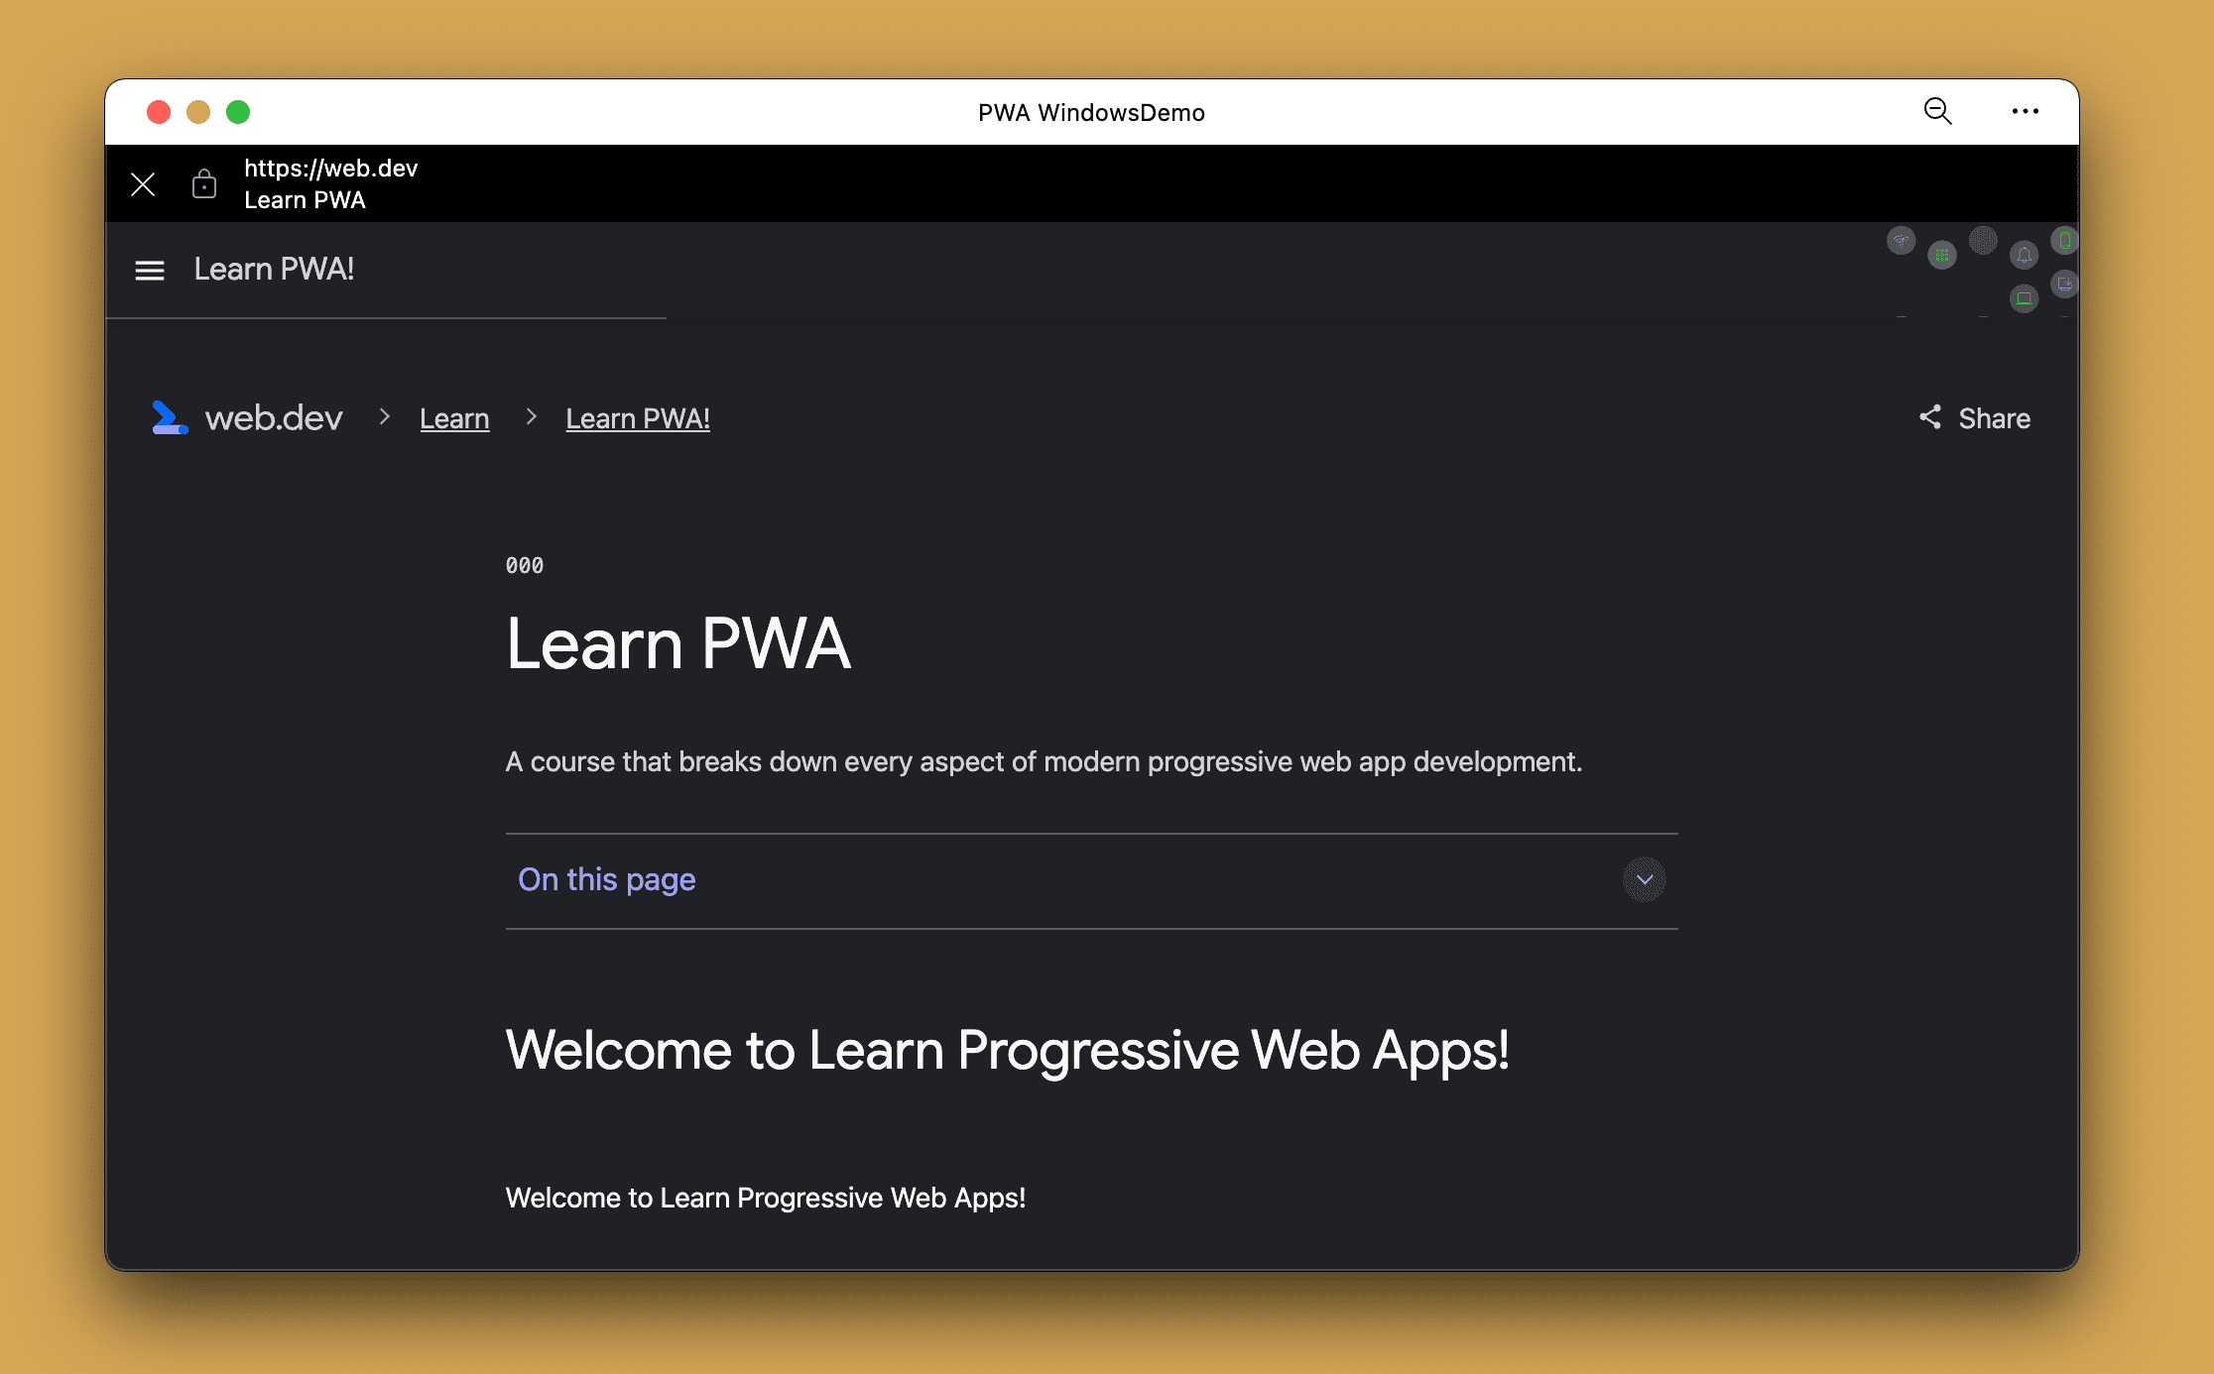Expand the On this page section
2214x1374 pixels.
(x=1646, y=878)
